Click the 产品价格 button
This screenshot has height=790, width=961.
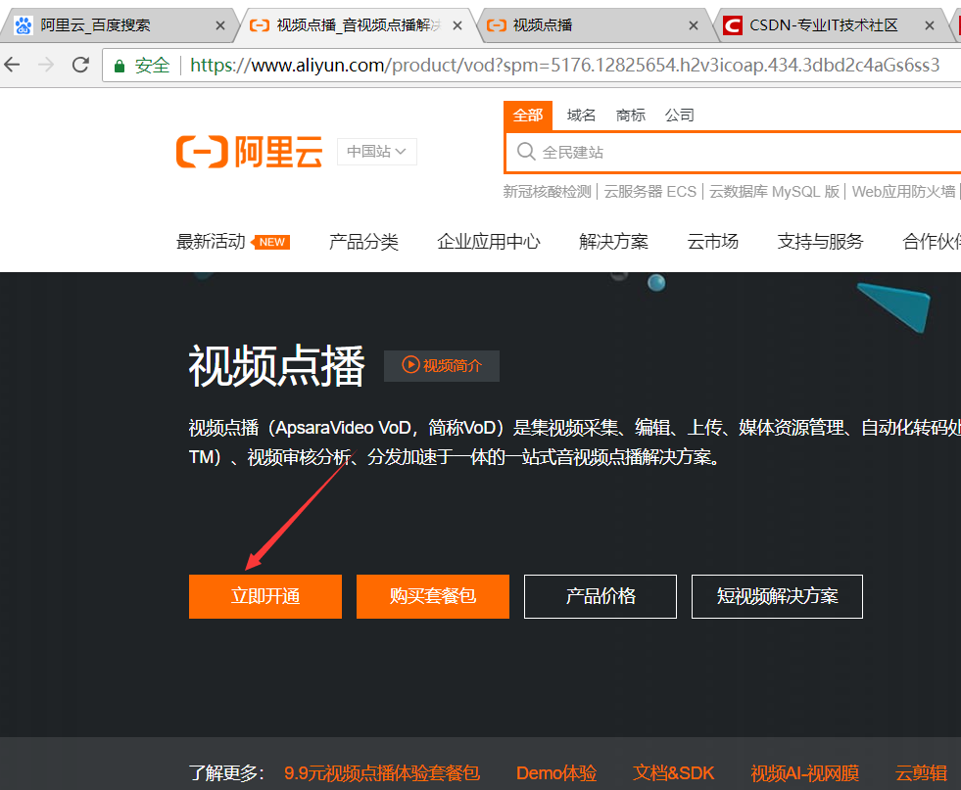[600, 596]
